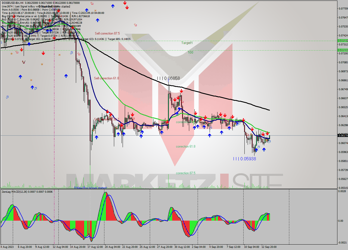Select the '0.05938' swing low label
This screenshot has width=348, height=250.
point(244,159)
